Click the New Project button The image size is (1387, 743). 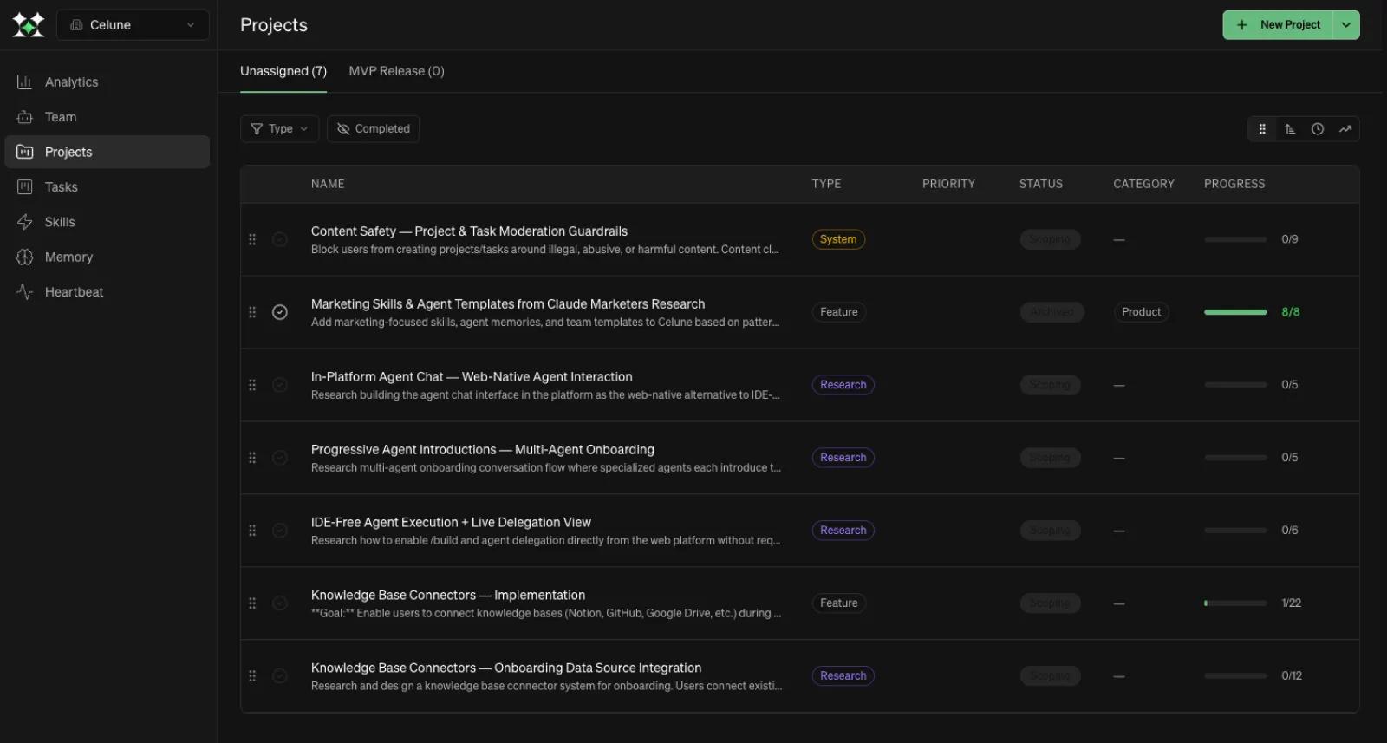[1278, 25]
